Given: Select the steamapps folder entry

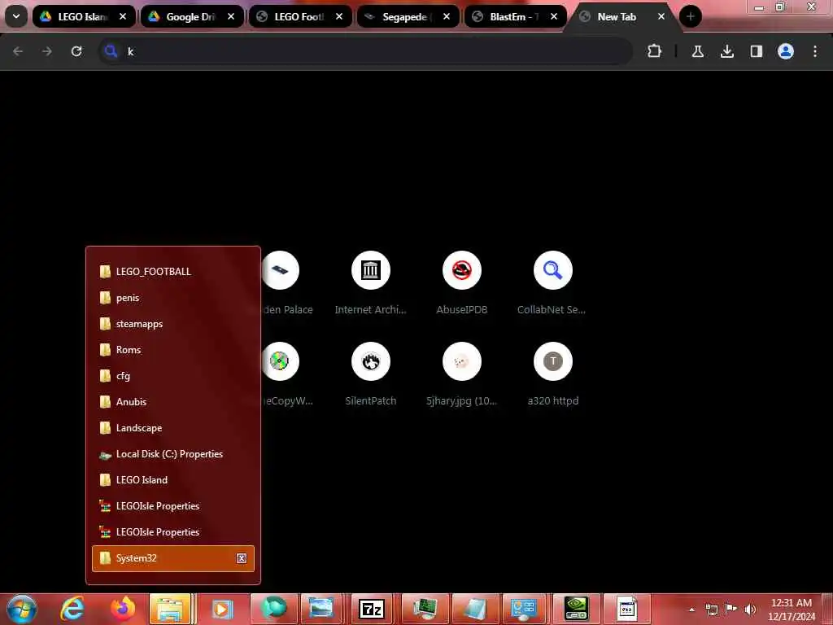Looking at the screenshot, I should tap(173, 324).
